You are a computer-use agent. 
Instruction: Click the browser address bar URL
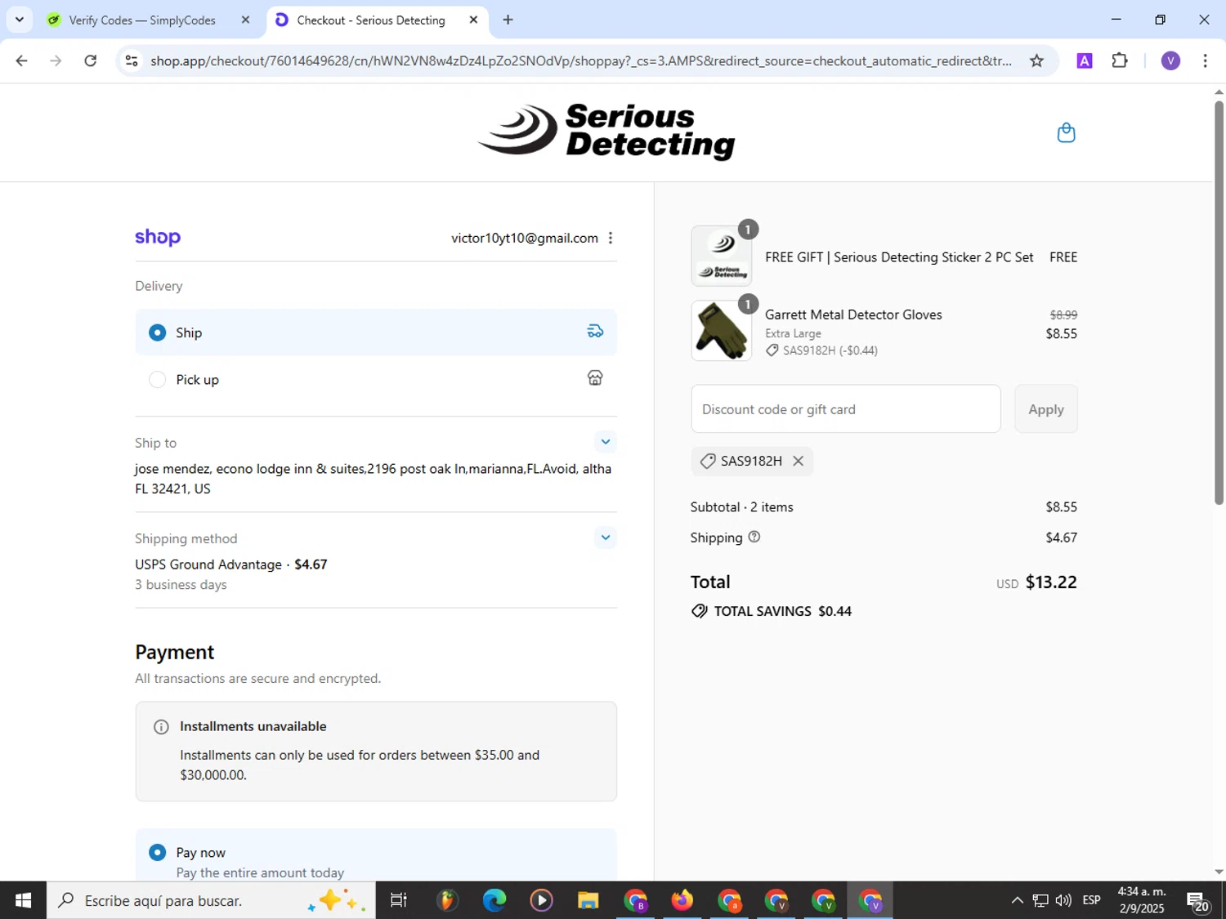click(580, 60)
